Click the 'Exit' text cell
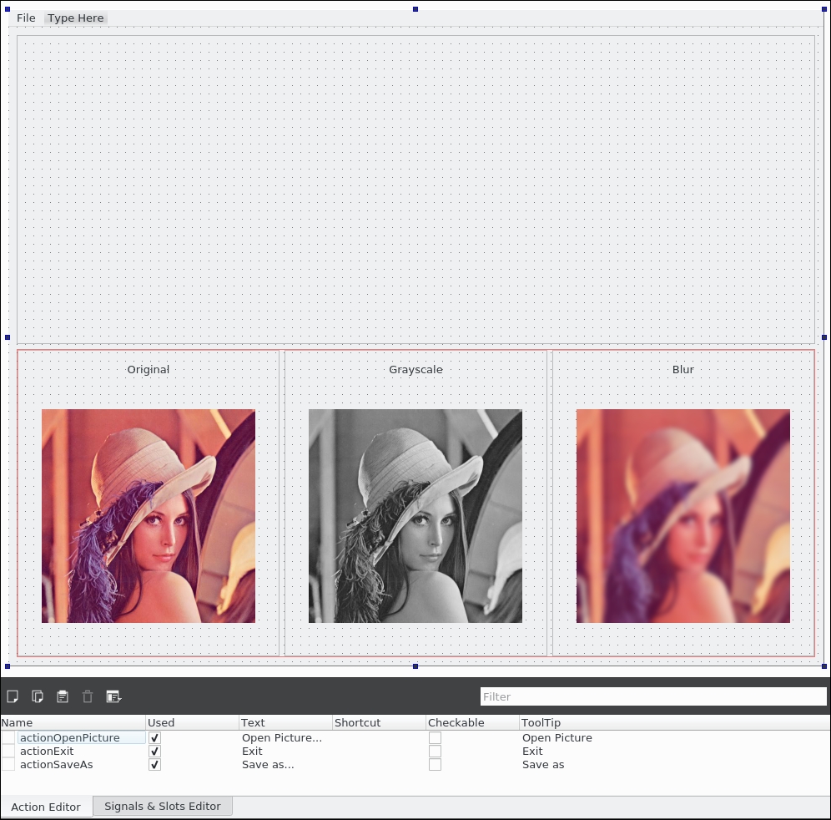The image size is (831, 820). (252, 751)
